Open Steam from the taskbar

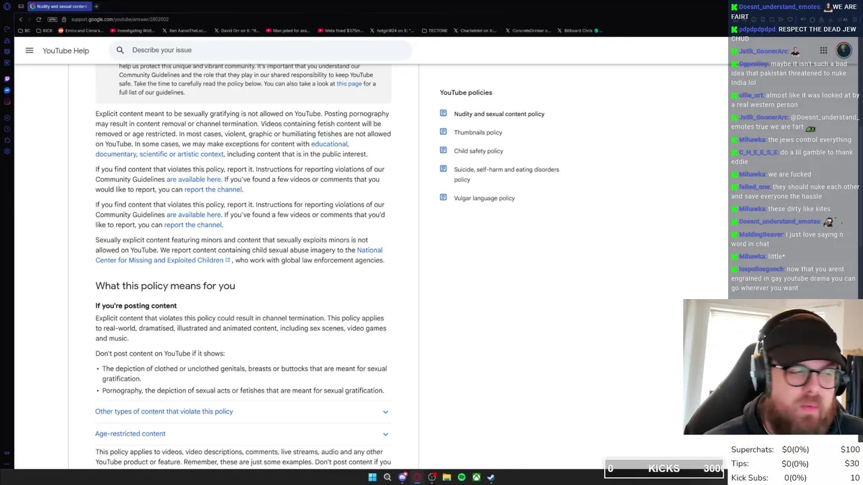[491, 477]
